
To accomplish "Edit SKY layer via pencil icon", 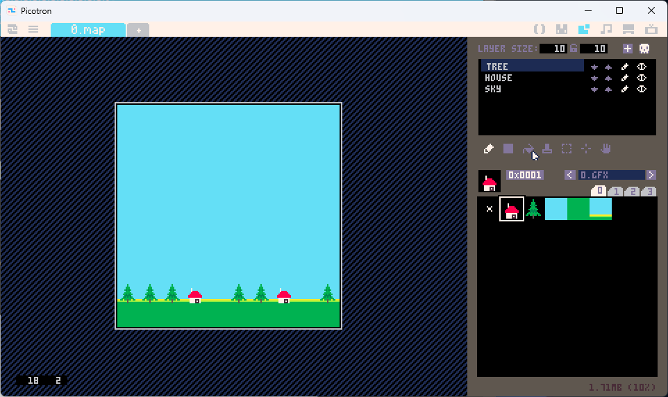I will (625, 89).
